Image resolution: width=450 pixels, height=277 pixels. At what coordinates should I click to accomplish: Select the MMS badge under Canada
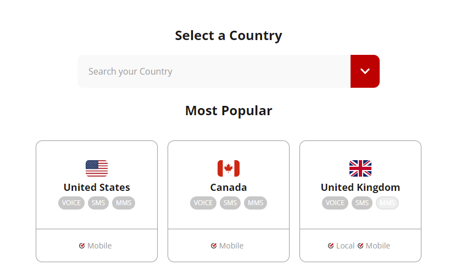[255, 203]
